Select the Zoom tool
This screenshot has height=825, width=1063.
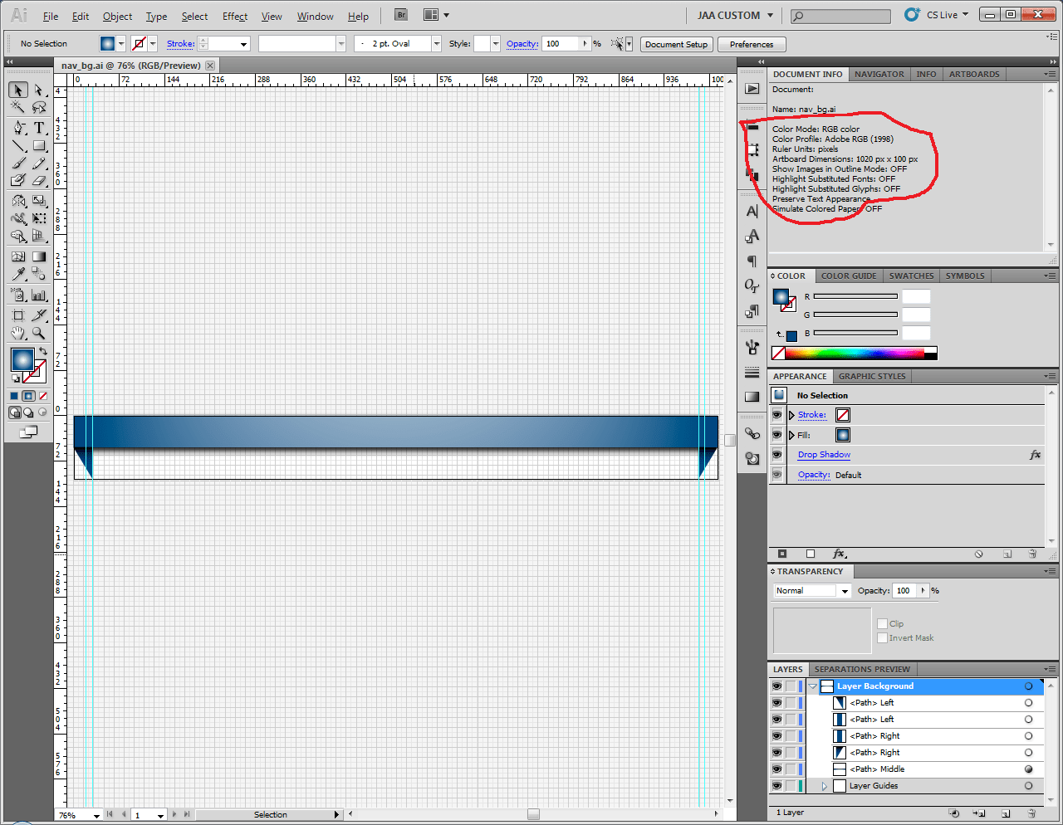point(38,333)
